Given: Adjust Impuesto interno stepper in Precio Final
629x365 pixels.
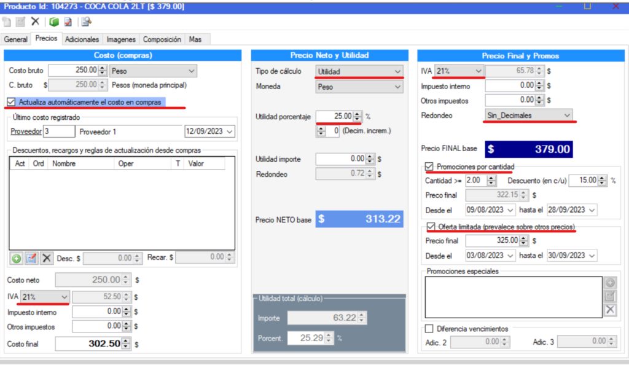Looking at the screenshot, I should tap(539, 85).
